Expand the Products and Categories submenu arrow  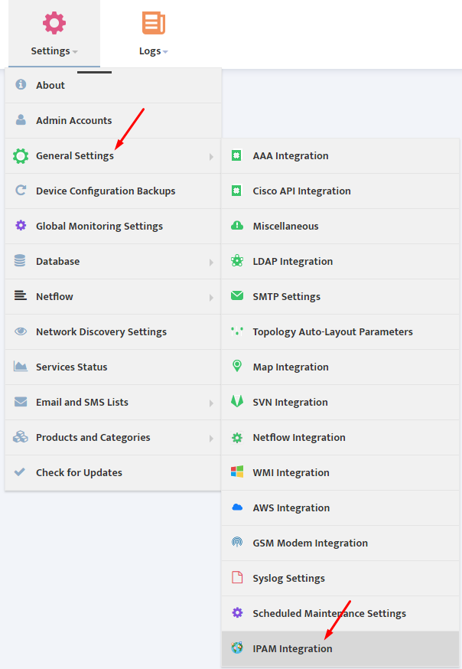(x=211, y=439)
